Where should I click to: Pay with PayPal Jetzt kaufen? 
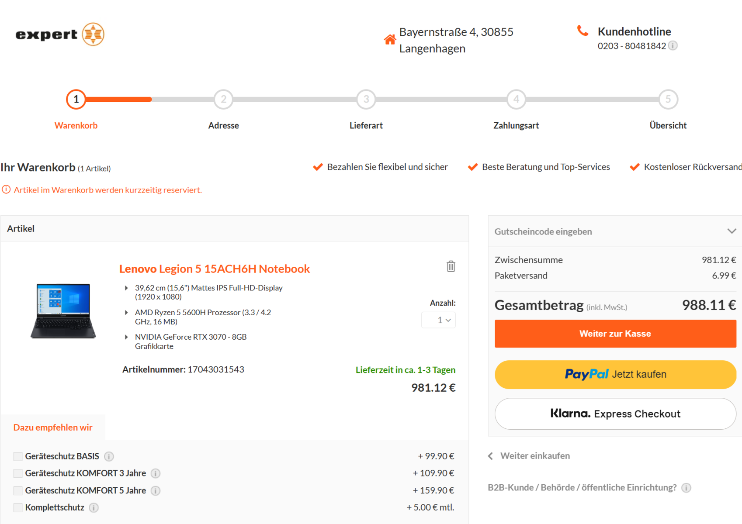pos(615,374)
